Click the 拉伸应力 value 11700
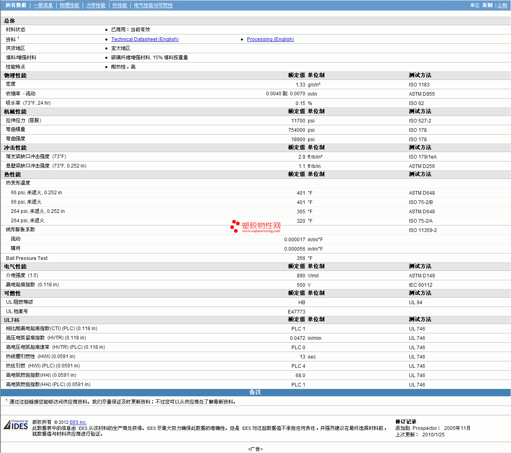This screenshot has width=511, height=453. [298, 121]
